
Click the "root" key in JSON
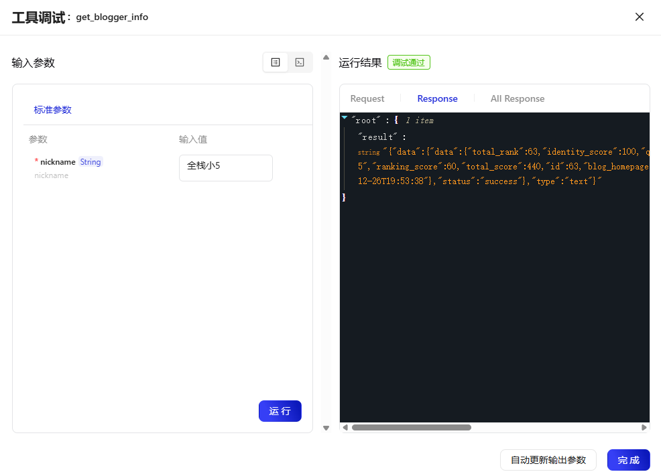366,121
